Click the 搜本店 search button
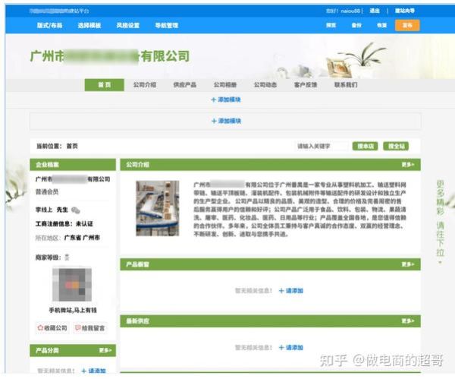455x379 pixels. (x=365, y=146)
